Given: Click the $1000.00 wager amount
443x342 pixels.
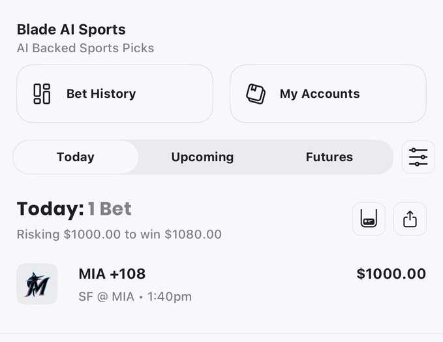Looking at the screenshot, I should click(x=391, y=274).
